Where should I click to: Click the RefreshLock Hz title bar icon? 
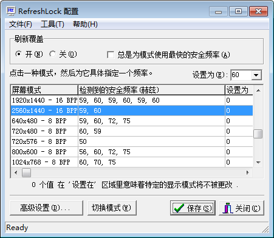click(10, 11)
